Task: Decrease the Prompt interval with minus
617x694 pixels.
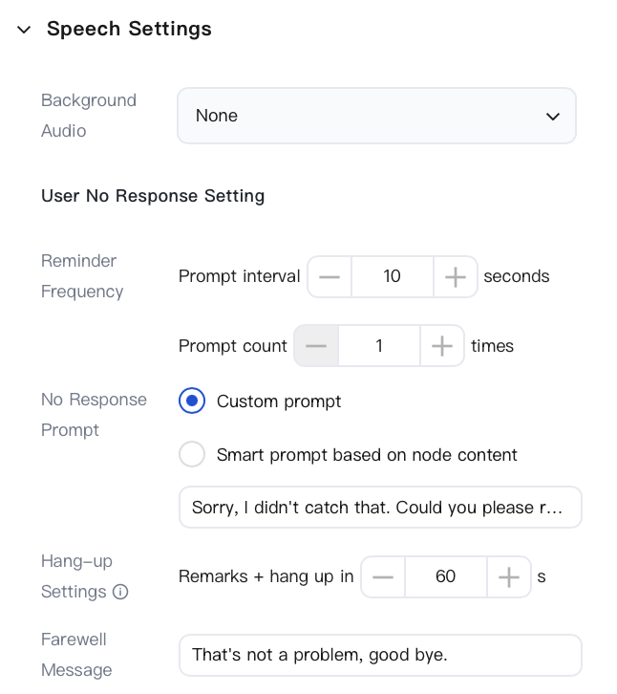Action: [x=330, y=276]
